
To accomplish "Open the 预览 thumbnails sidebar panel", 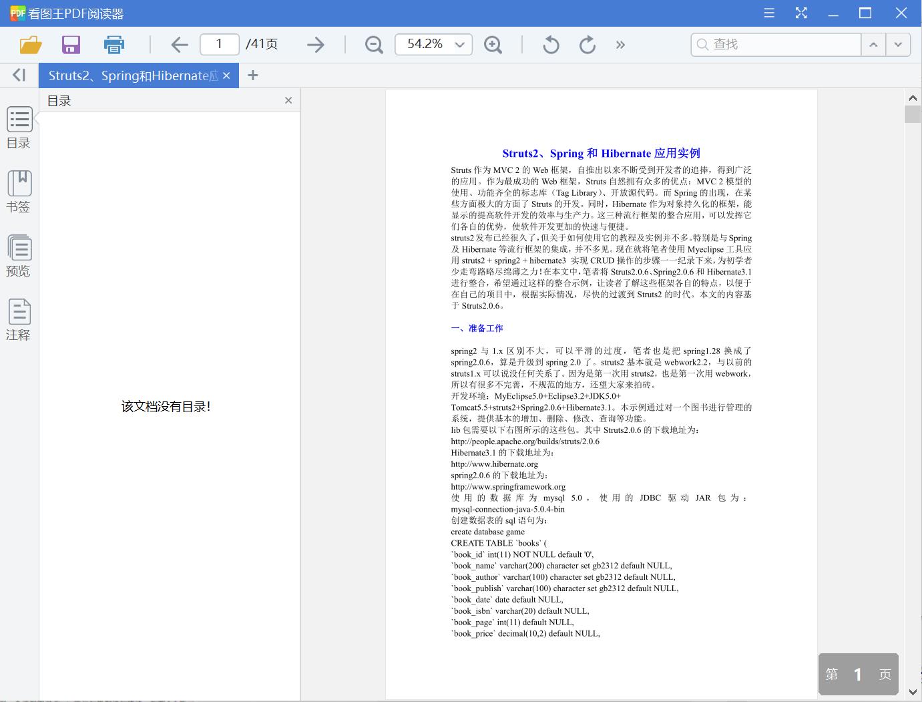I will pos(19,256).
